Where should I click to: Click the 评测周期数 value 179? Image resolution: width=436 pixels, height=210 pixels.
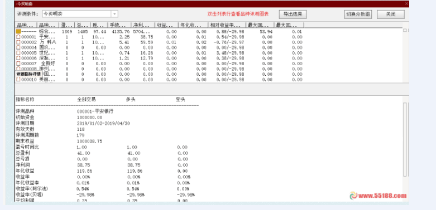coord(80,135)
